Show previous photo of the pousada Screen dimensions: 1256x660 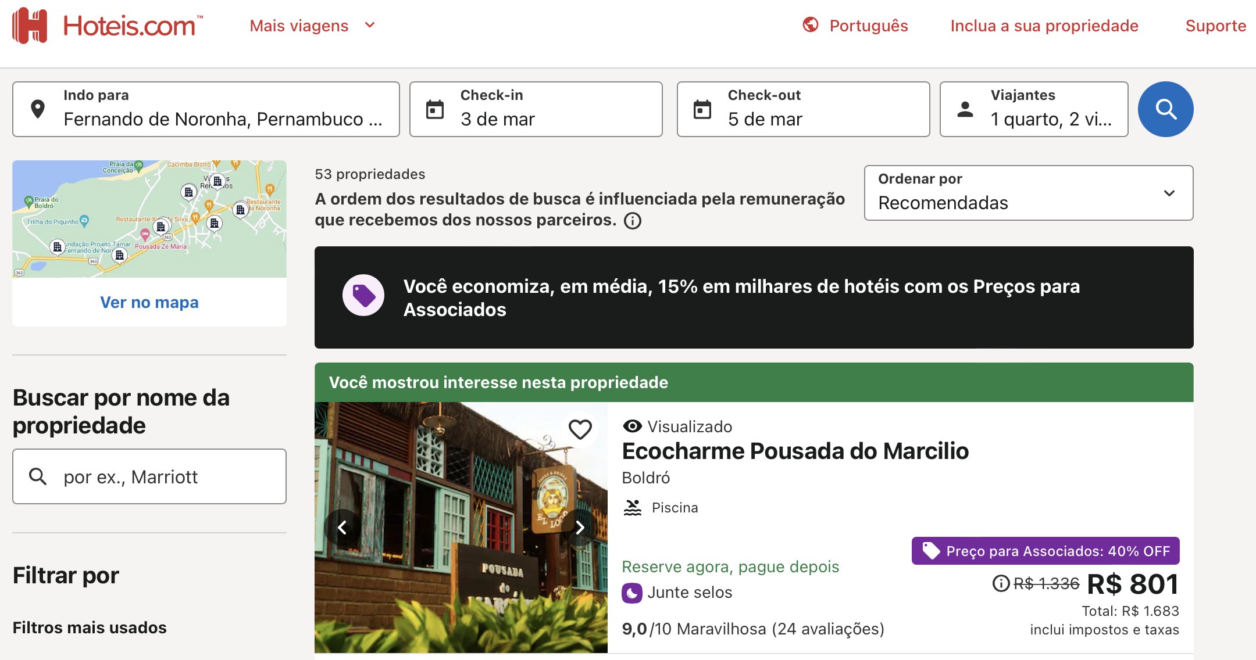[x=342, y=528]
